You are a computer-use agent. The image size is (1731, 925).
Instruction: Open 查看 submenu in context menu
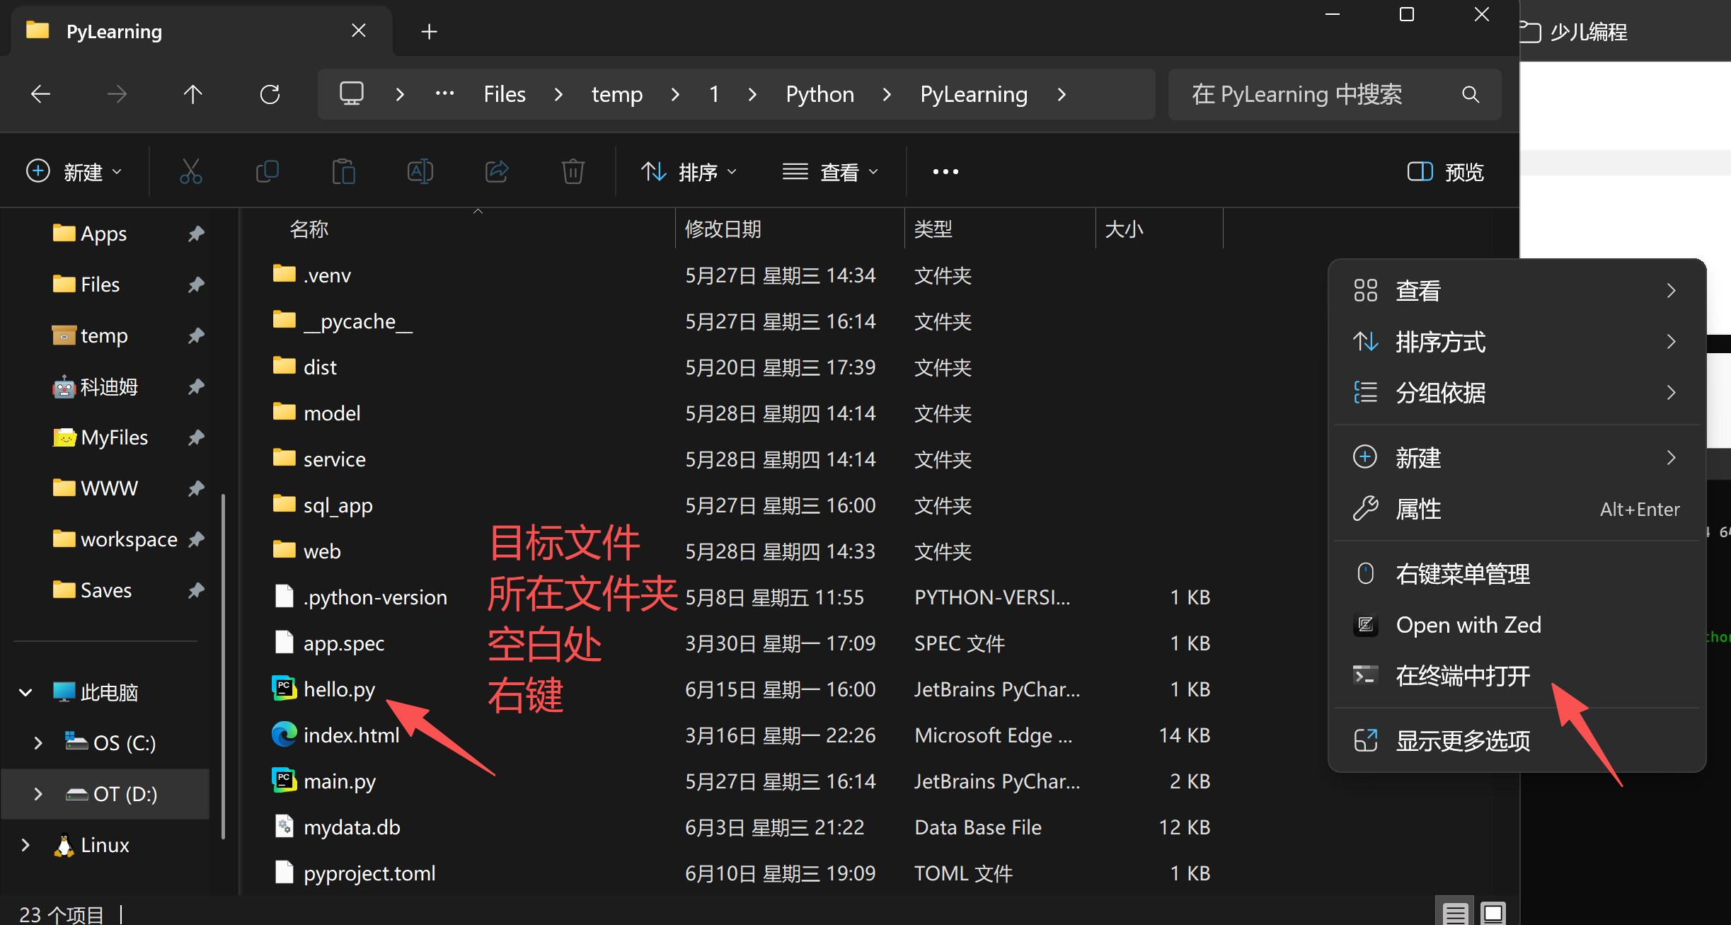point(1517,291)
